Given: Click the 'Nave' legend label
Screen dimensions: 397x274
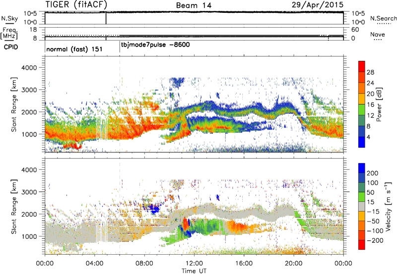Looking at the screenshot, I should tap(377, 34).
